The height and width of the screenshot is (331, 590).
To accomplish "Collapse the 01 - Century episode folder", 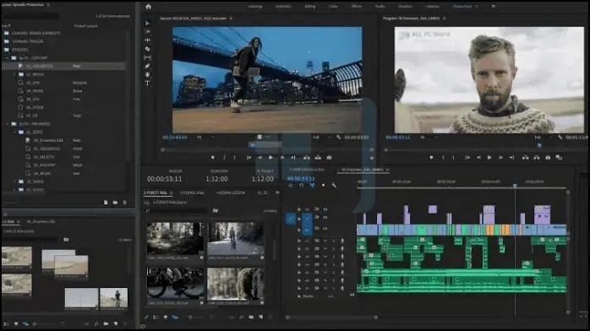I will point(8,58).
